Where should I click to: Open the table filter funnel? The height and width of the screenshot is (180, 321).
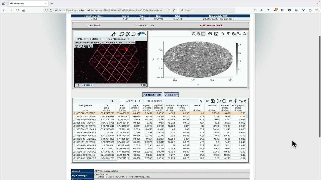[201, 101]
